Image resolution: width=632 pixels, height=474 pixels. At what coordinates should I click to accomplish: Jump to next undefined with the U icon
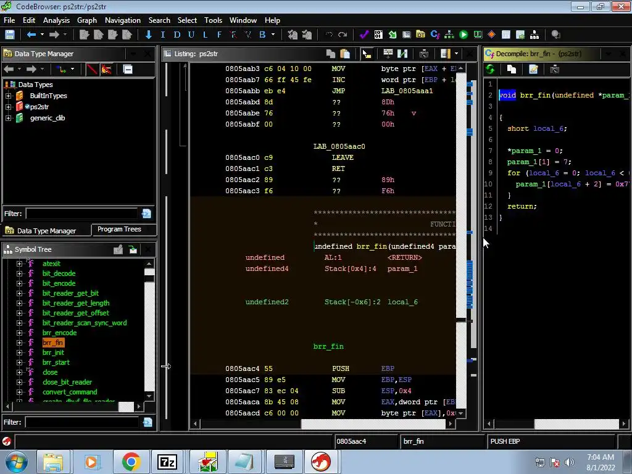click(191, 35)
